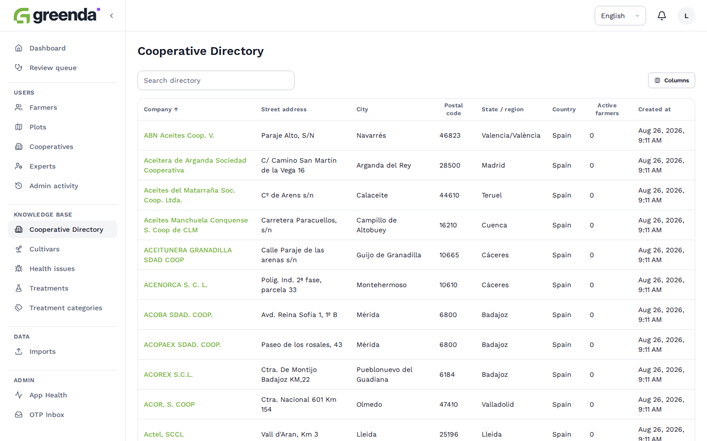This screenshot has height=441, width=707.
Task: Click the Review queue stethoscope icon
Action: coord(19,68)
